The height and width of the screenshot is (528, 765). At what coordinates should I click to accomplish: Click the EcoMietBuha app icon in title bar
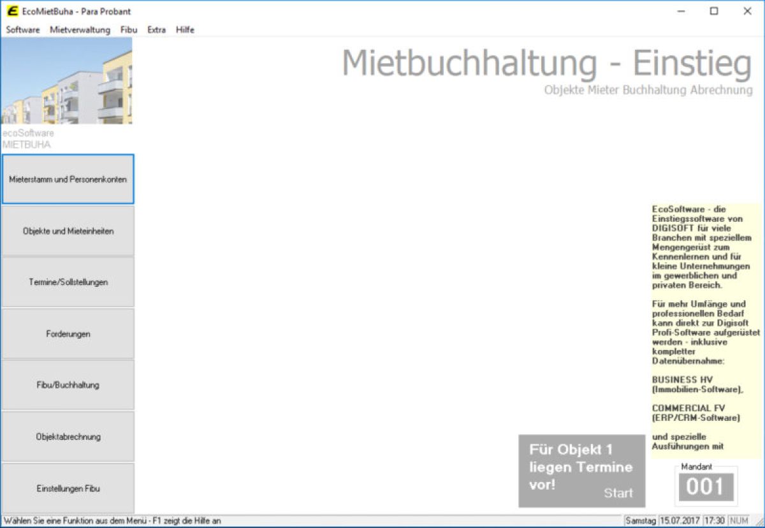pos(12,11)
